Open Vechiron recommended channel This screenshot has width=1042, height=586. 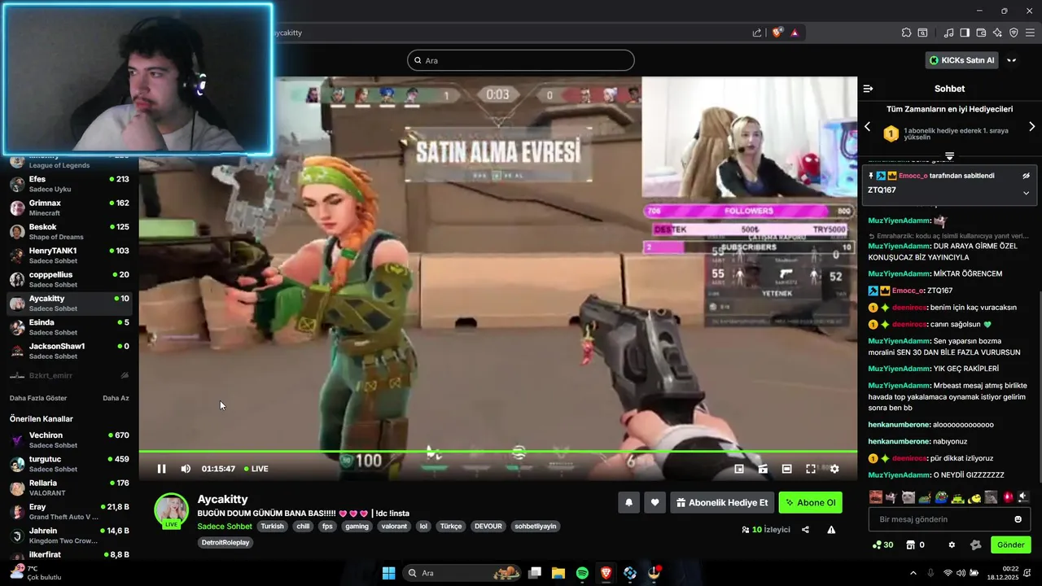point(69,440)
